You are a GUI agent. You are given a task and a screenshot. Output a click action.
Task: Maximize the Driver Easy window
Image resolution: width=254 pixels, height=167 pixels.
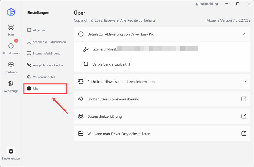click(x=238, y=4)
